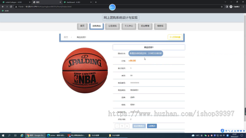Open 公告资讯 navigation item
Image resolution: width=246 pixels, height=138 pixels.
point(113,26)
